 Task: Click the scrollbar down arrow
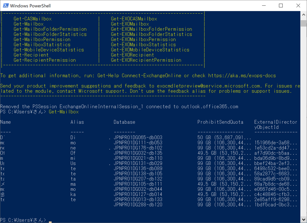(x=303, y=219)
